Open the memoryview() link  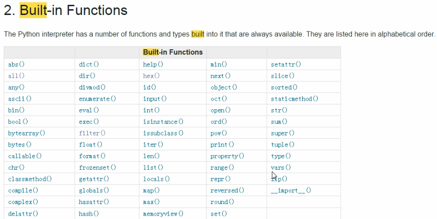pos(163,214)
